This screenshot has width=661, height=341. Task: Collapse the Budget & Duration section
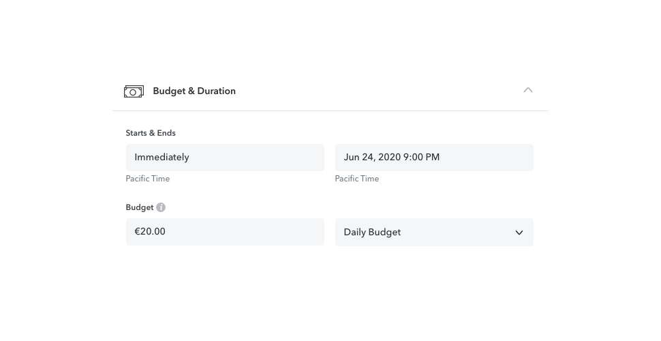pos(527,90)
